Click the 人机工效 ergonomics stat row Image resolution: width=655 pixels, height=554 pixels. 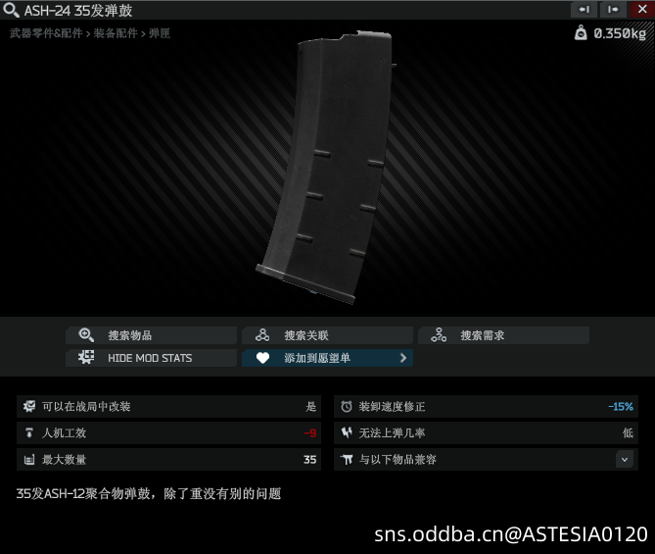coord(168,433)
